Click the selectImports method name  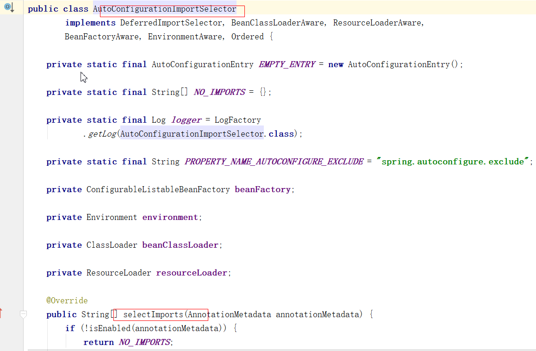pyautogui.click(x=153, y=314)
